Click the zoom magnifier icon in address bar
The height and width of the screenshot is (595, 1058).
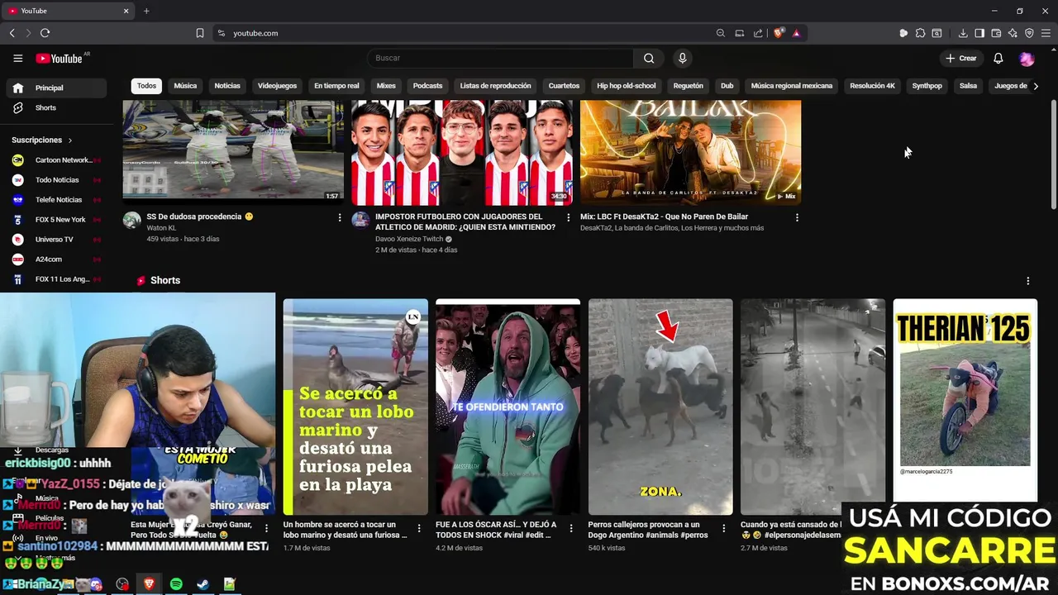[x=721, y=33]
